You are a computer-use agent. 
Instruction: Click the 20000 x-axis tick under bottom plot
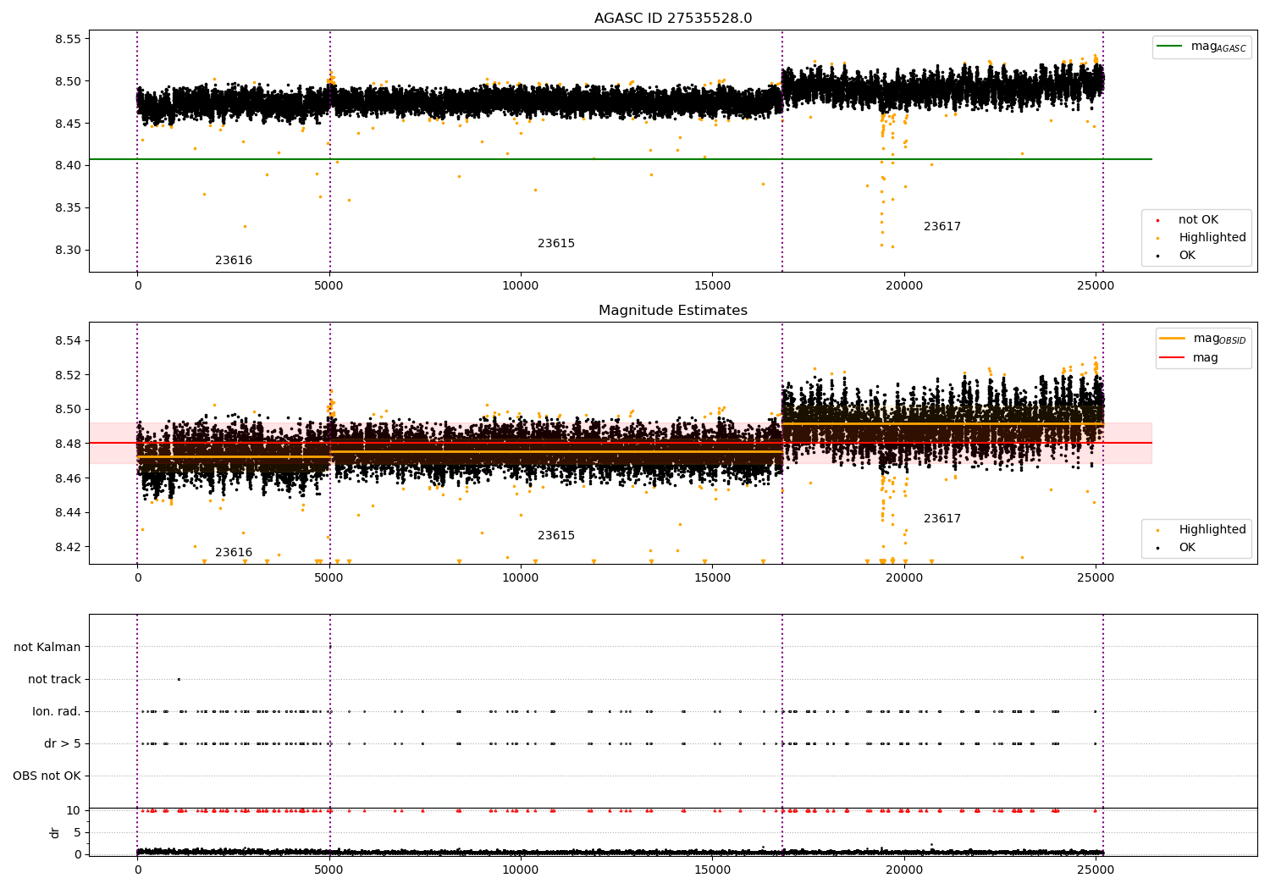[904, 870]
